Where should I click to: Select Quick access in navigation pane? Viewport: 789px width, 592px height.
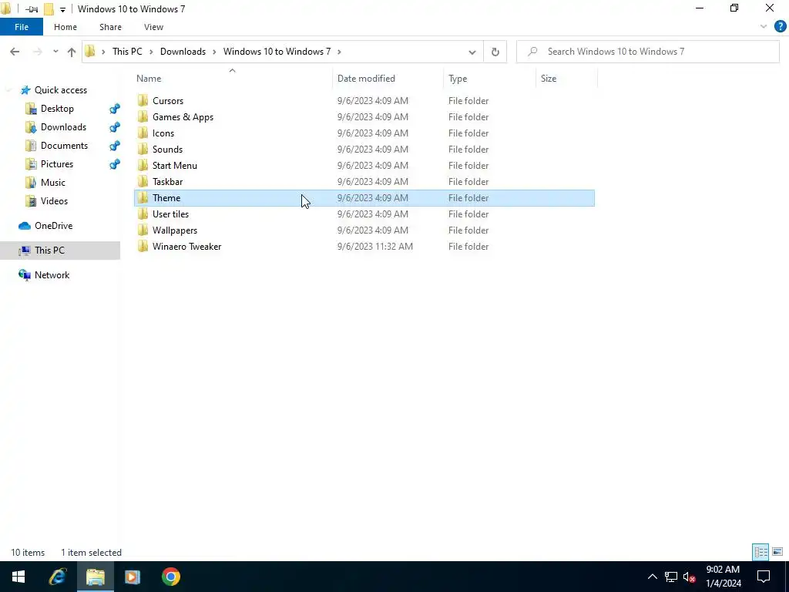coord(60,90)
